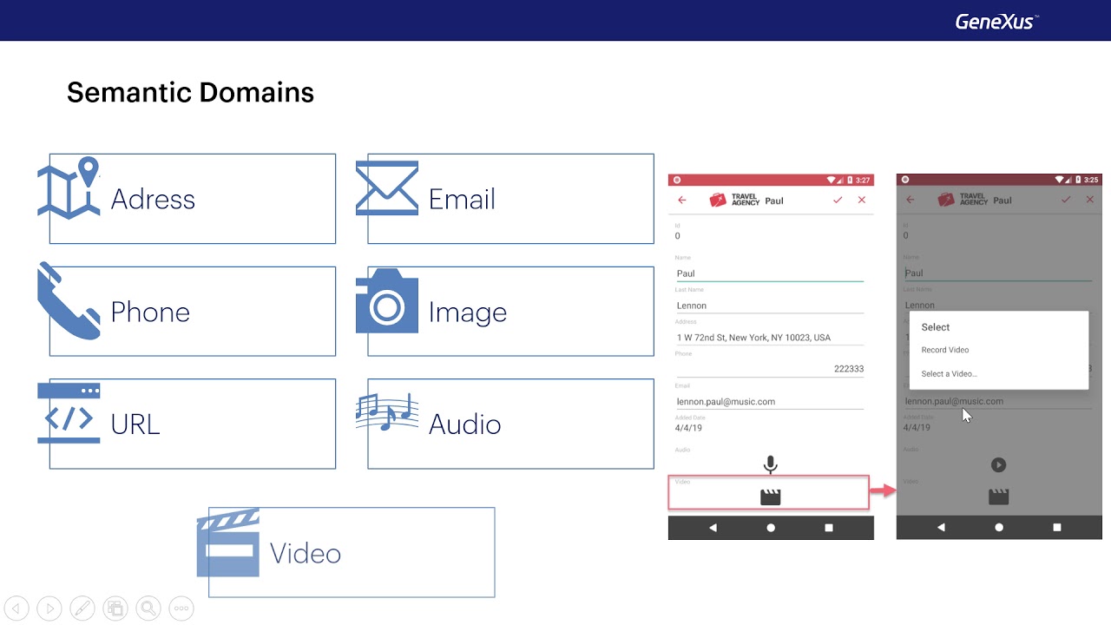Tap the back arrow in left phone

coord(682,201)
